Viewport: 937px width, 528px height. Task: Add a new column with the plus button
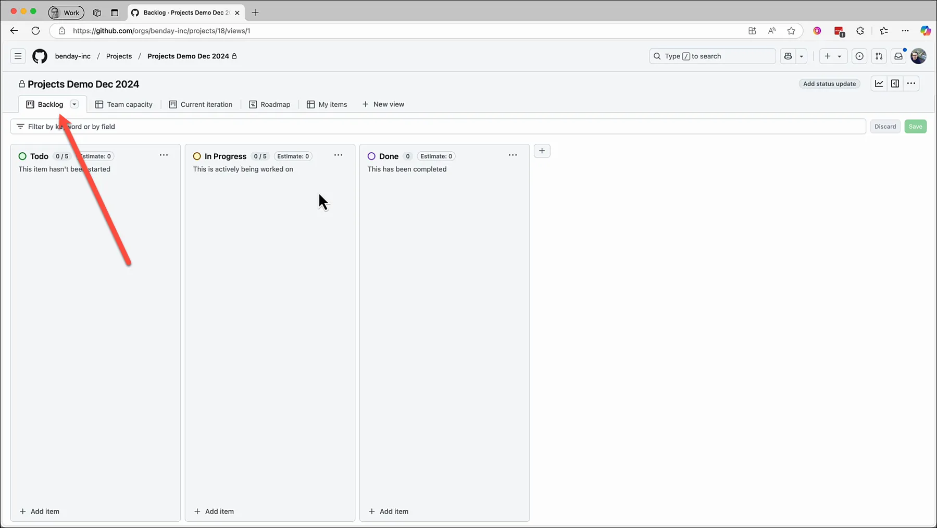542,151
